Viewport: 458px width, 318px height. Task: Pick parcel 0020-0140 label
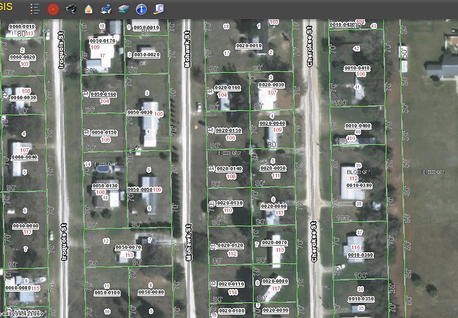tap(229, 169)
